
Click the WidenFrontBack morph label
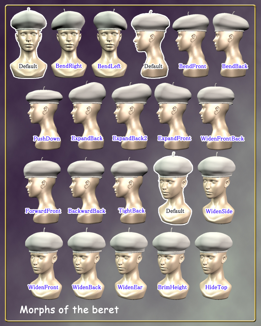pos(222,139)
